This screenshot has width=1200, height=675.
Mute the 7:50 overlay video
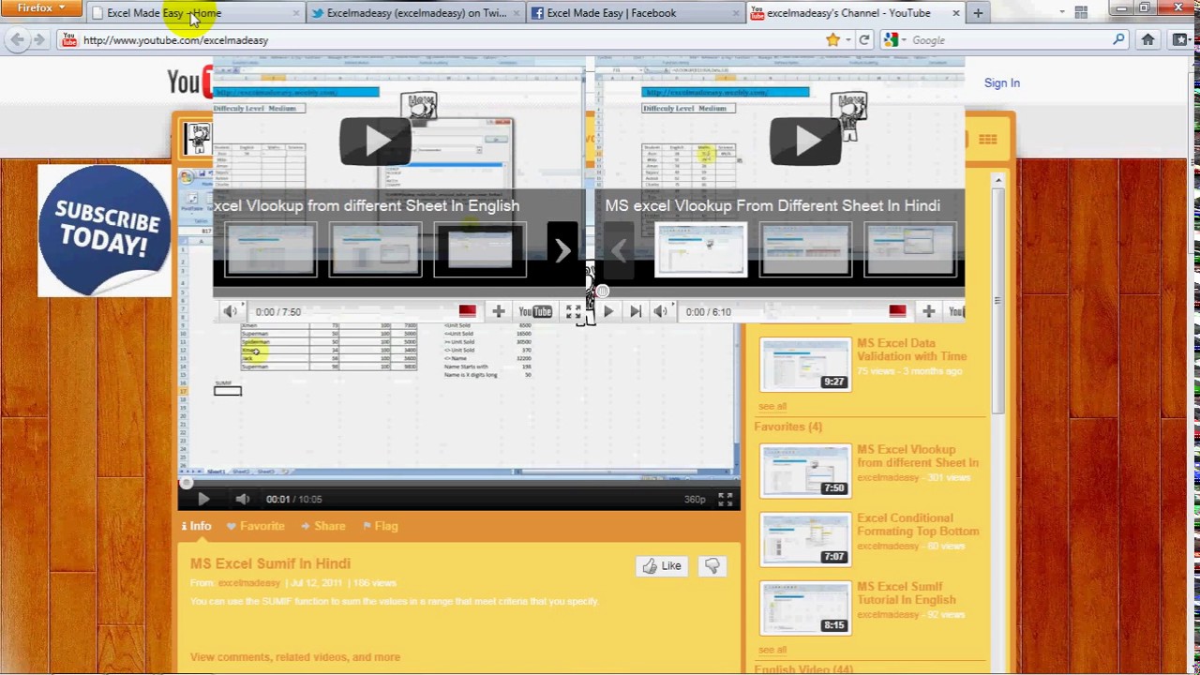tap(230, 311)
